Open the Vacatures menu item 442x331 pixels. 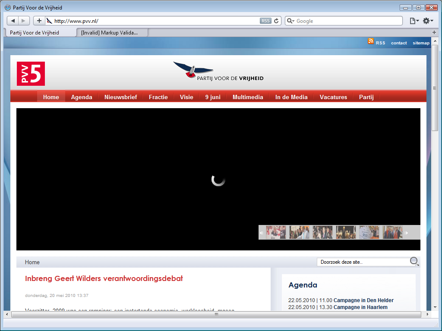[333, 97]
